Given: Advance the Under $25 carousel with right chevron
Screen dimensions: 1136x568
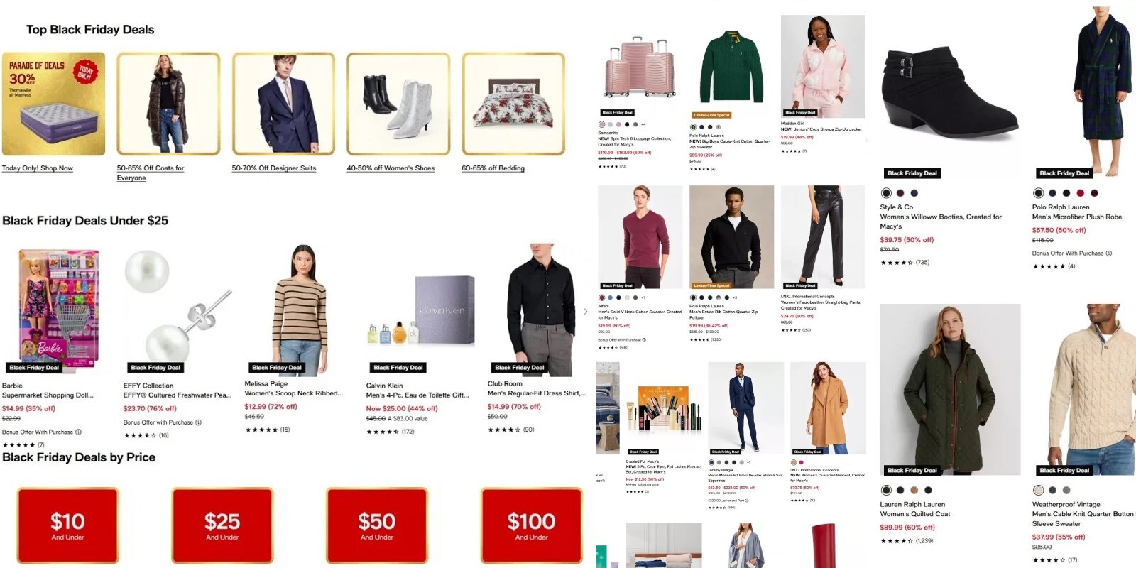Looking at the screenshot, I should click(x=586, y=312).
